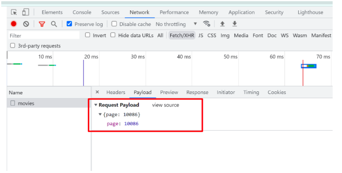Open network search magnifier

[x=54, y=24]
